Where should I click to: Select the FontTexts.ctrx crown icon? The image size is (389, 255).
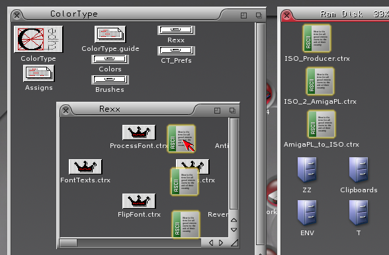[85, 166]
